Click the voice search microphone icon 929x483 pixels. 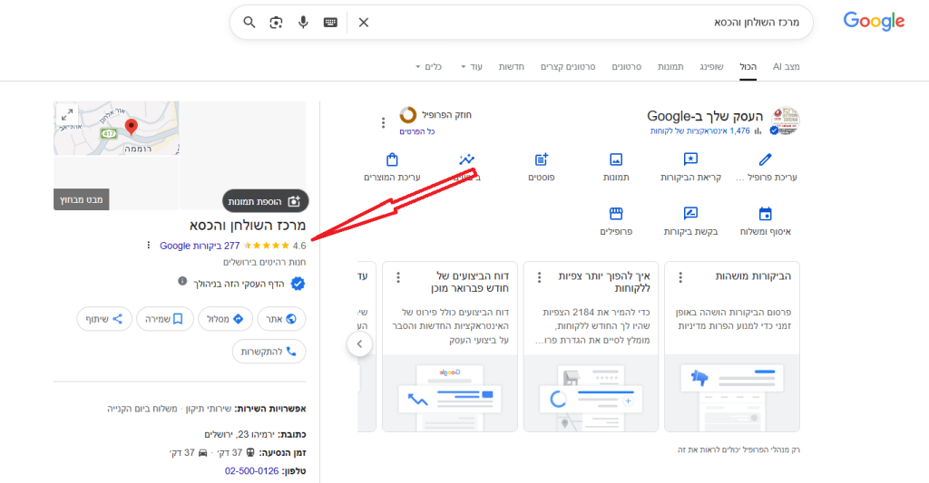pos(303,22)
